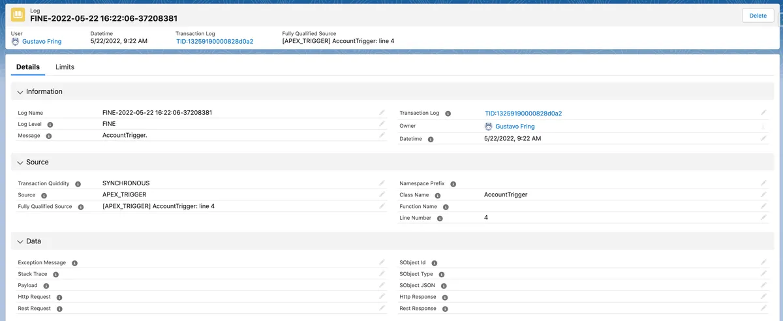
Task: Show help info for Fully Qualified Source
Action: pyautogui.click(x=80, y=207)
